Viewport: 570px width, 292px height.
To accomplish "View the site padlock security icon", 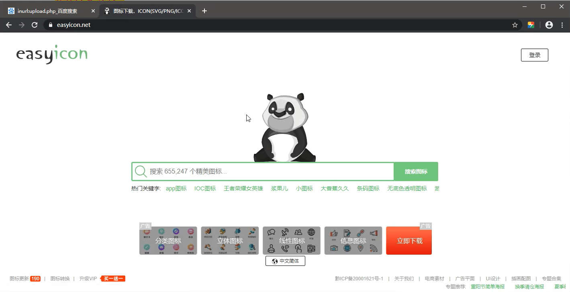I will 51,25.
